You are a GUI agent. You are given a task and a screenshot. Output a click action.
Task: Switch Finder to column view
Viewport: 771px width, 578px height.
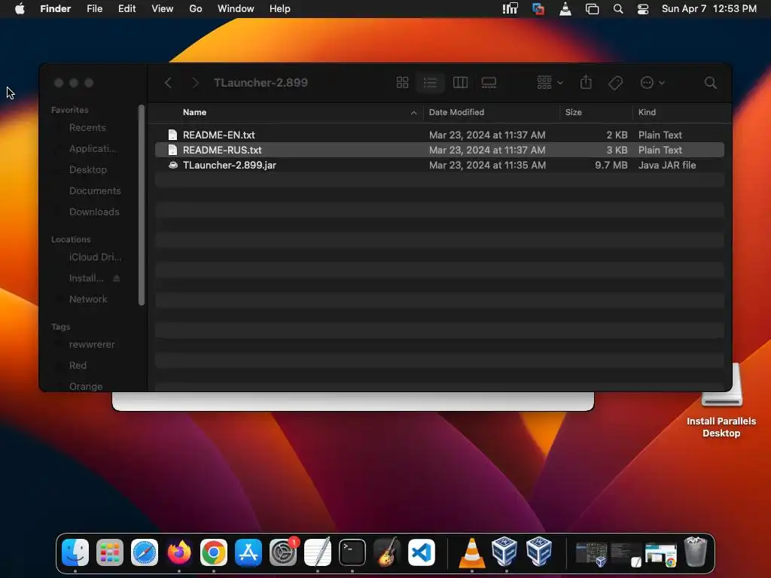(x=460, y=83)
